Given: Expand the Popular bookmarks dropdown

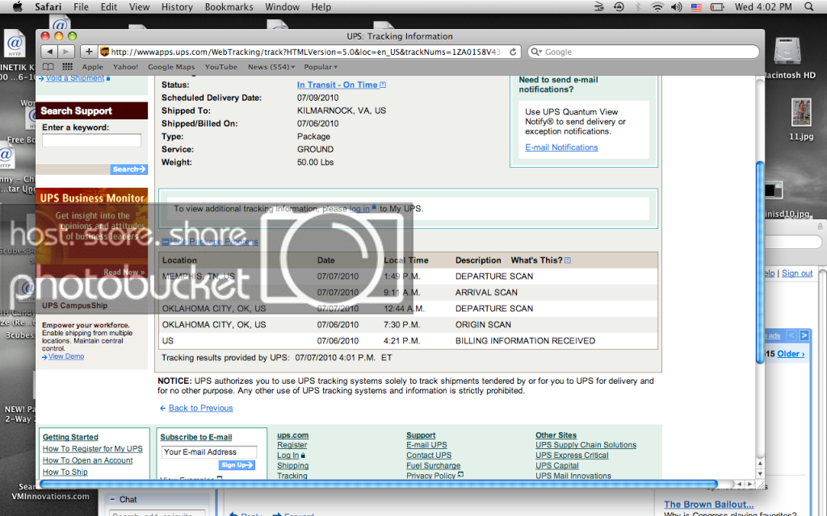Looking at the screenshot, I should (x=321, y=67).
